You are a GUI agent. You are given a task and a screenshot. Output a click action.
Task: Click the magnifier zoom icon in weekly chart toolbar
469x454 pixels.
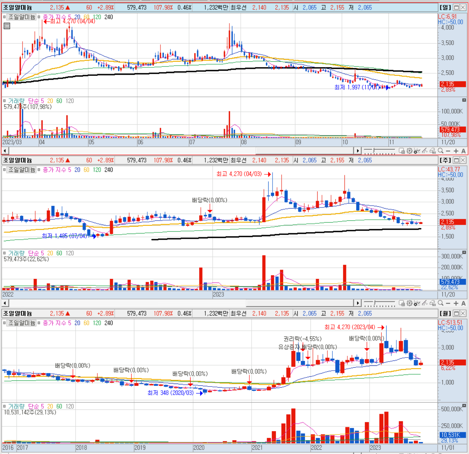(440, 303)
